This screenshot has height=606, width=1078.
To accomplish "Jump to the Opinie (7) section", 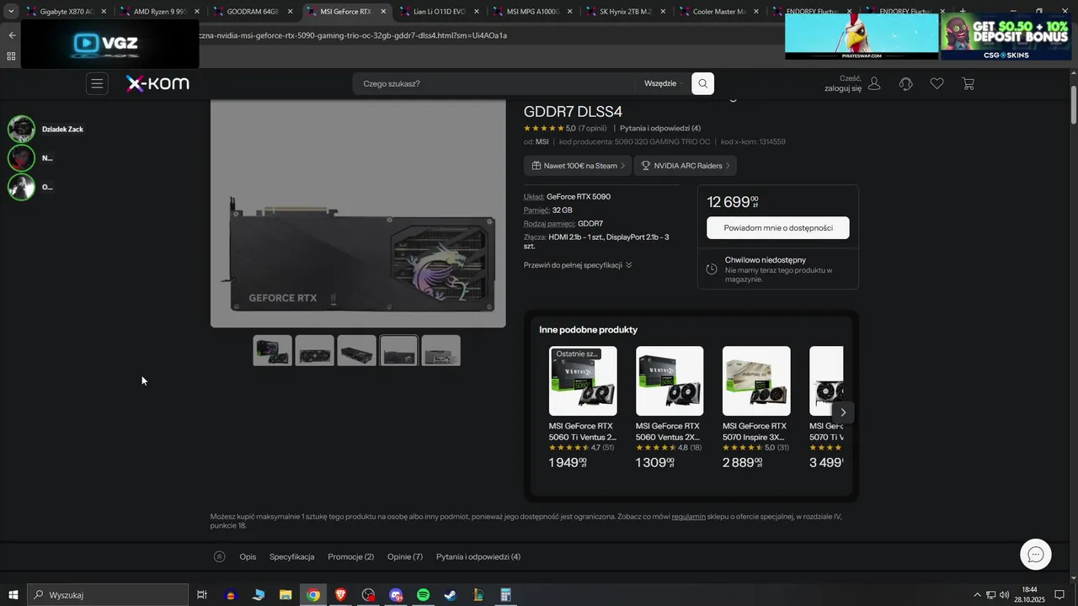I will (405, 556).
